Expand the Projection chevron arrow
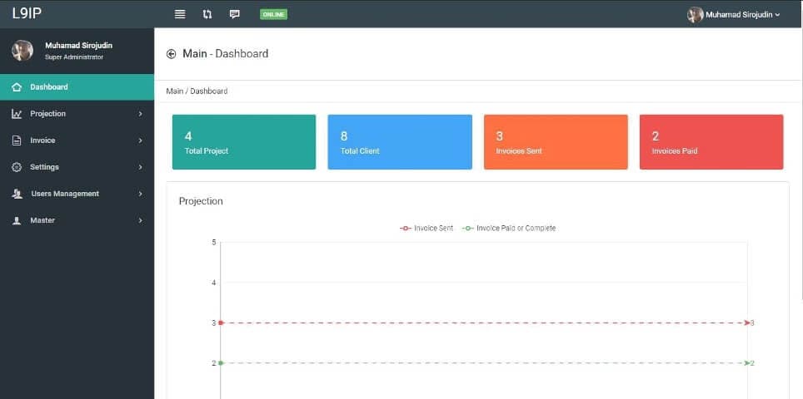The image size is (803, 399). click(x=140, y=114)
